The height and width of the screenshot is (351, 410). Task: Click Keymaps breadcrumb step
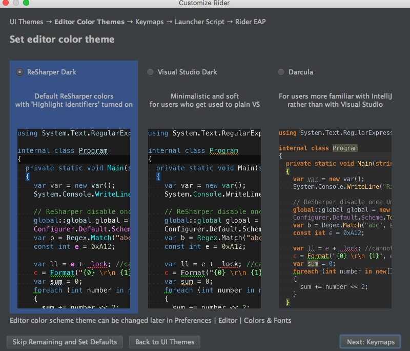(149, 22)
